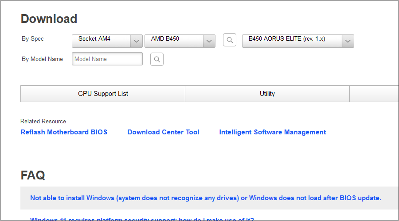Click the search icon next to the Model Name field
This screenshot has width=399, height=221.
coord(157,59)
